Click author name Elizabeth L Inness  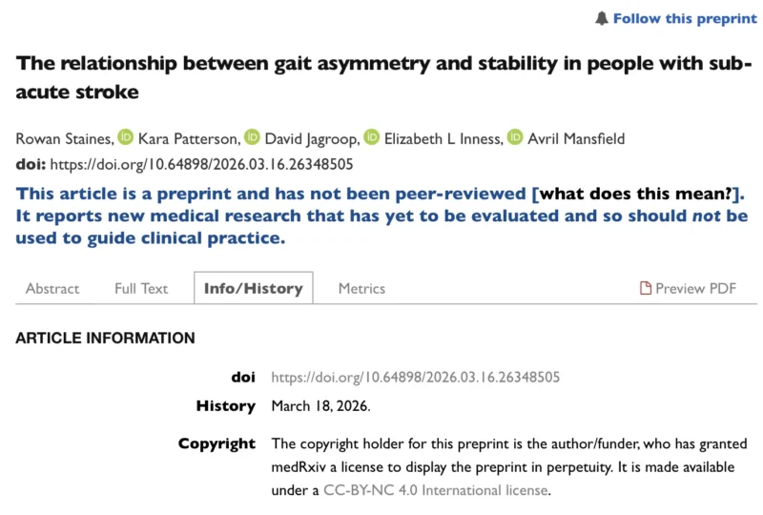point(440,139)
